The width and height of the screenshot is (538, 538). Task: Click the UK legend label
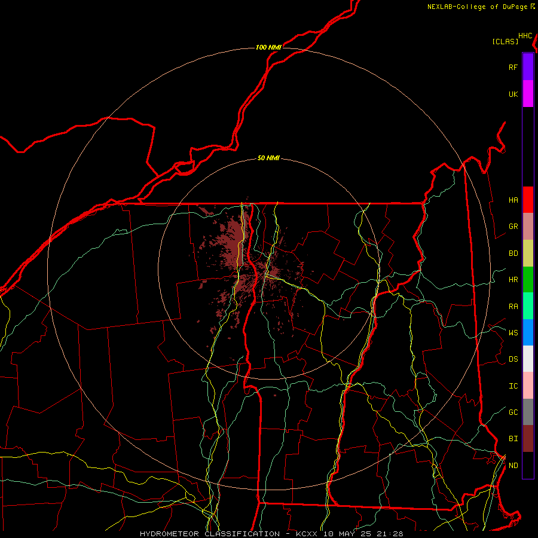[x=513, y=94]
